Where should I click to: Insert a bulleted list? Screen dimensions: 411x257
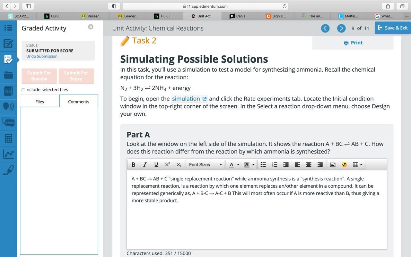(x=263, y=164)
